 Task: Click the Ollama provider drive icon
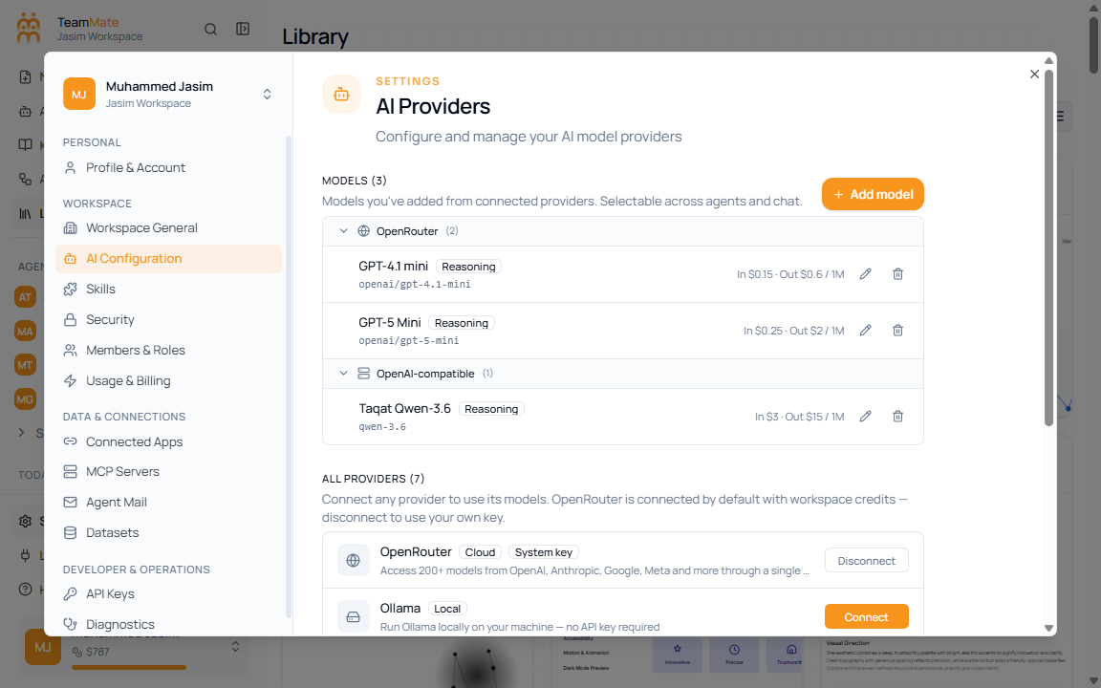click(354, 616)
